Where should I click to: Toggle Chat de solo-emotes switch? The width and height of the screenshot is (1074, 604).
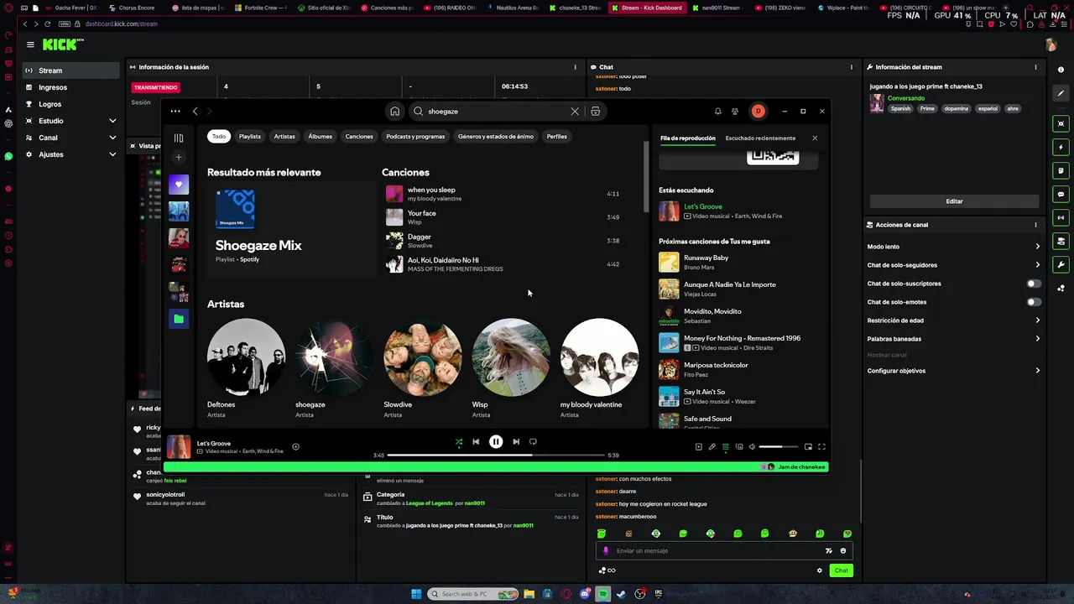1034,302
